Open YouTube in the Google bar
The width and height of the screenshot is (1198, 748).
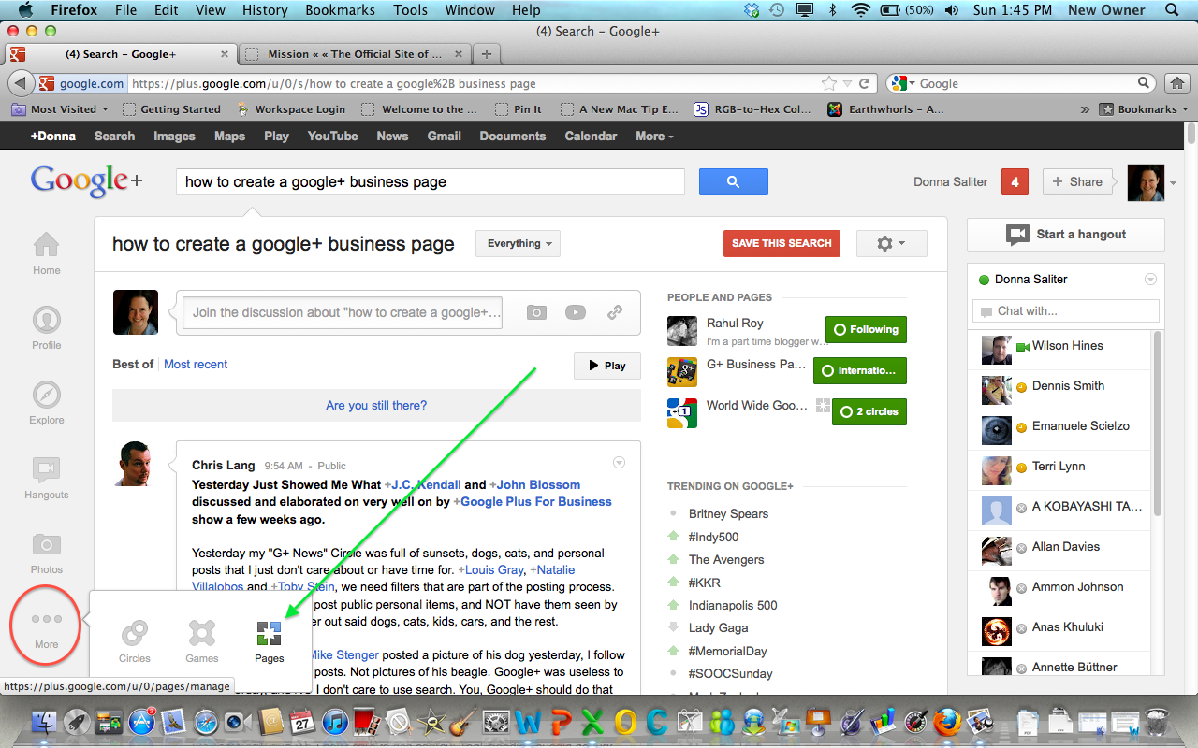click(x=332, y=136)
